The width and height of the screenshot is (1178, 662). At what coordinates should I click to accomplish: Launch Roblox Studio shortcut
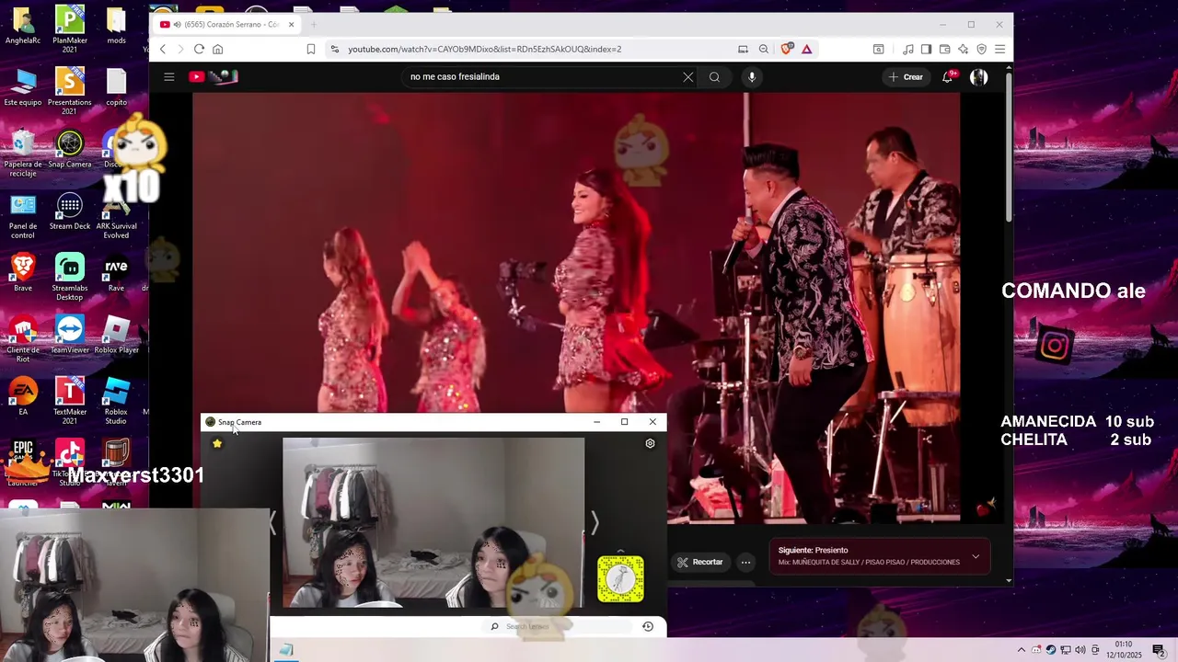coord(116,401)
